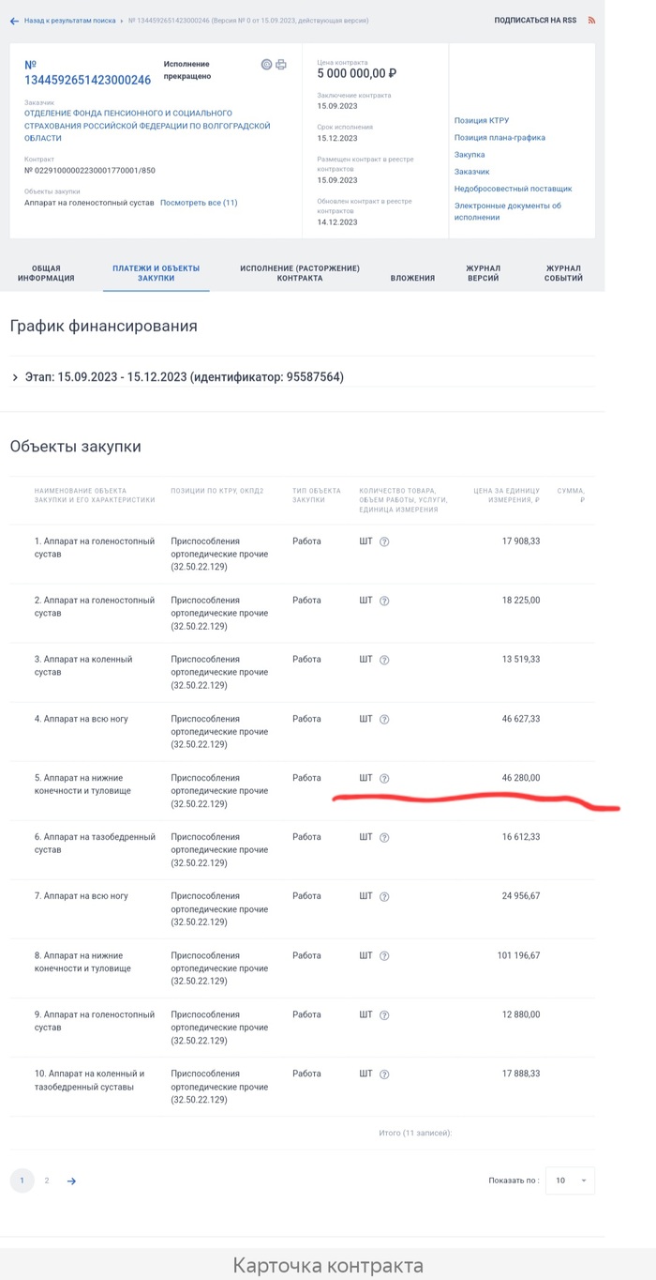This screenshot has height=1280, width=656.
Task: Click help icon in row 10 quantity
Action: (384, 1074)
